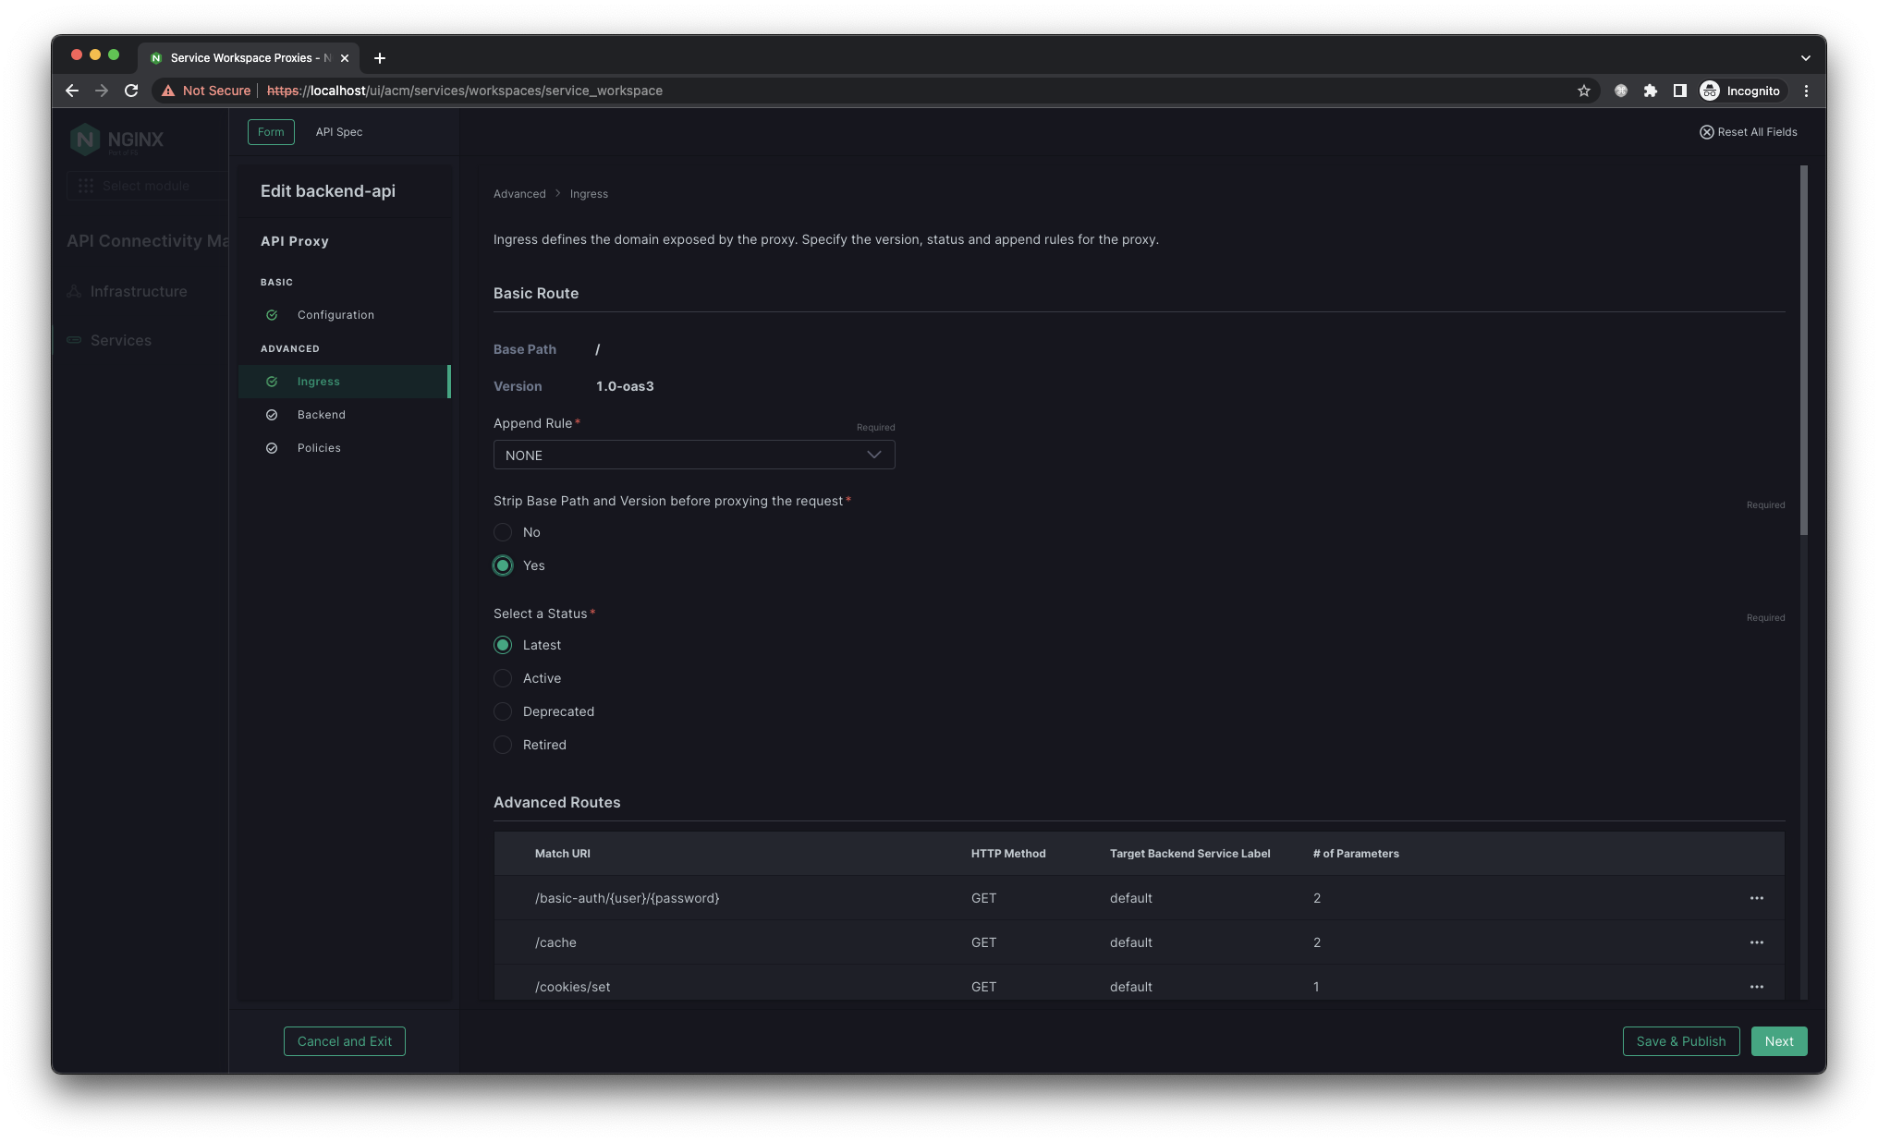Switch to the API Spec tab
Image resolution: width=1878 pixels, height=1142 pixels.
(338, 132)
